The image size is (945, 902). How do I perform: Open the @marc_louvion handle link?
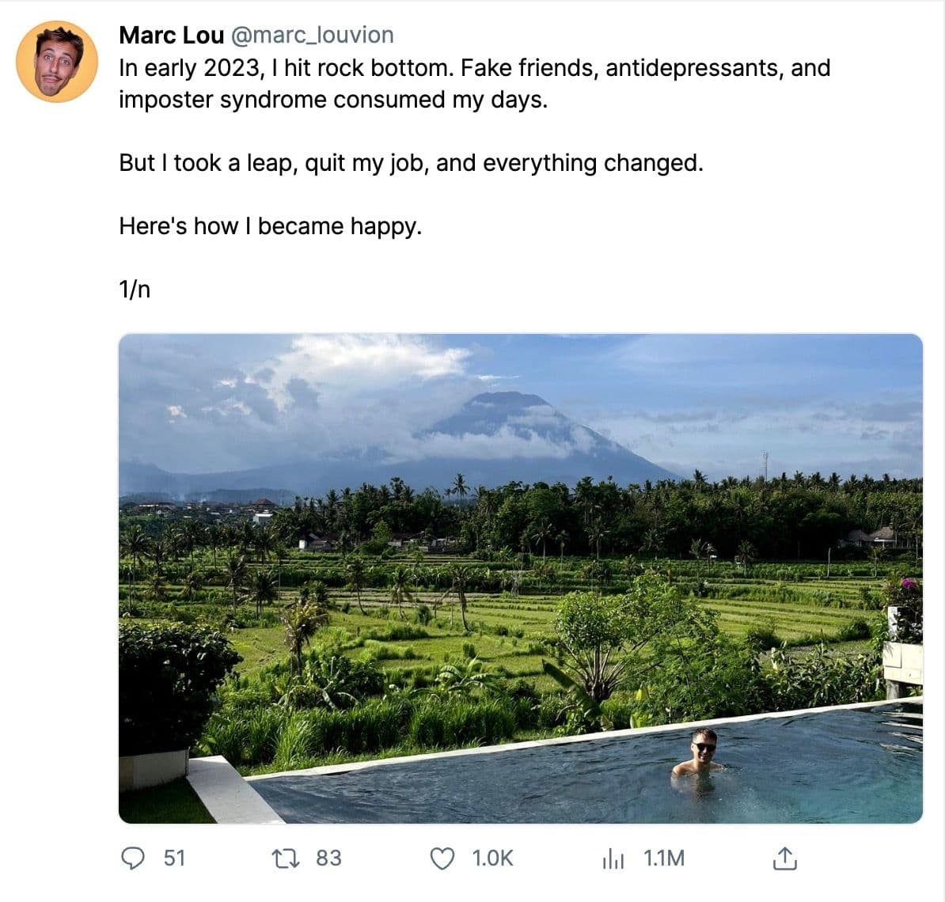click(x=312, y=35)
